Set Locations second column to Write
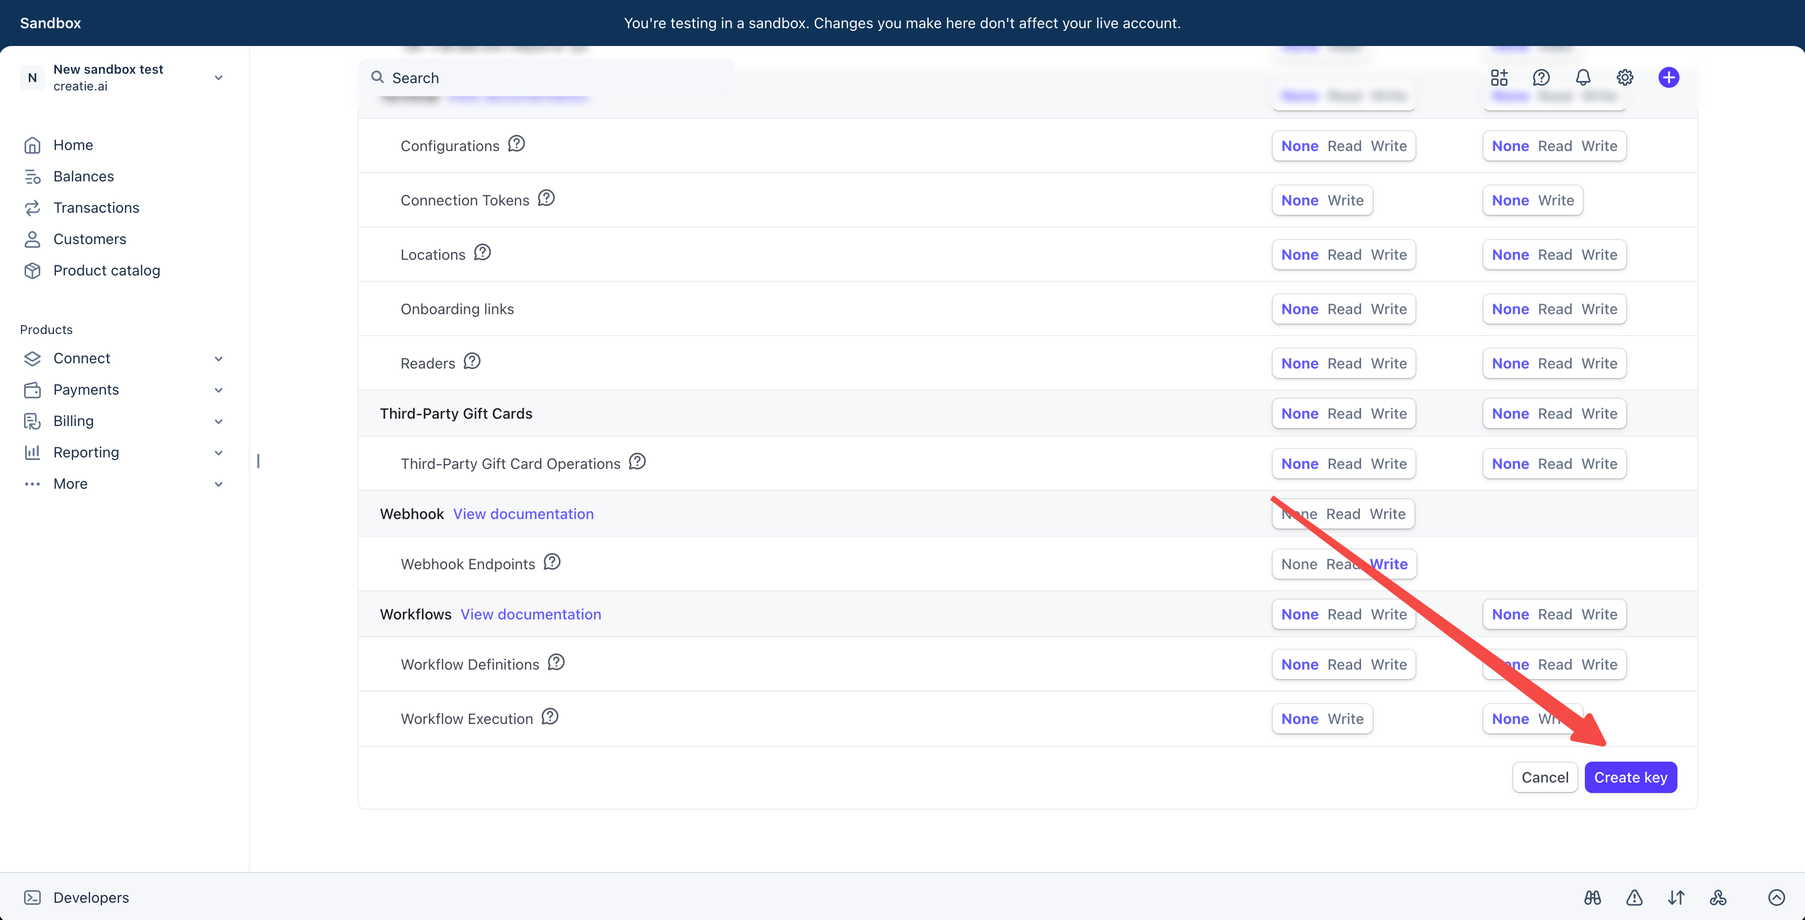 point(1599,255)
